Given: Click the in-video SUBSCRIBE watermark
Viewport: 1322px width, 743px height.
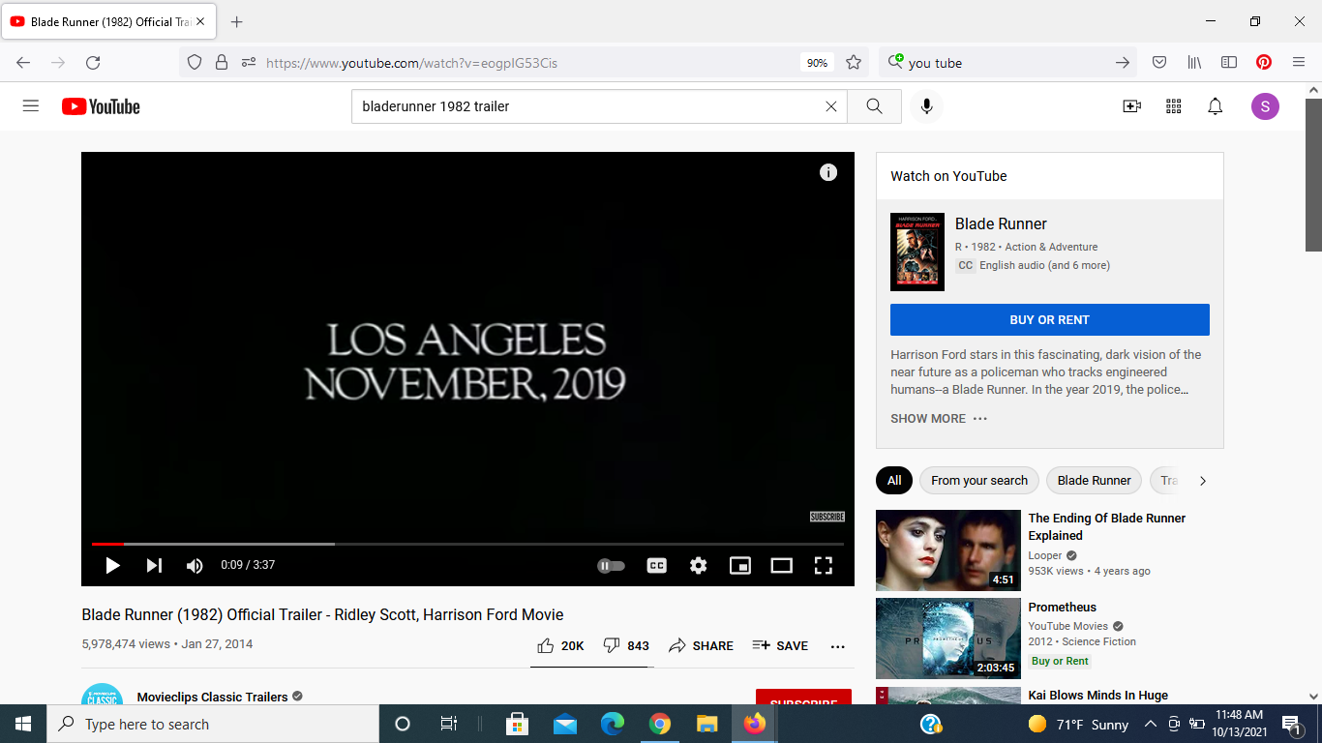Looking at the screenshot, I should coord(827,517).
